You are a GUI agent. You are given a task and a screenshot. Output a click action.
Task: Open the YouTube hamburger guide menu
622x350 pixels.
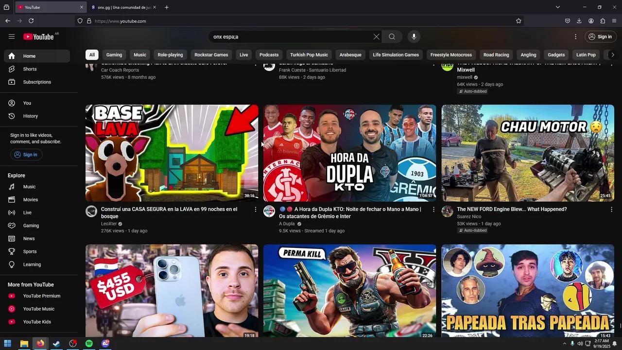12,36
